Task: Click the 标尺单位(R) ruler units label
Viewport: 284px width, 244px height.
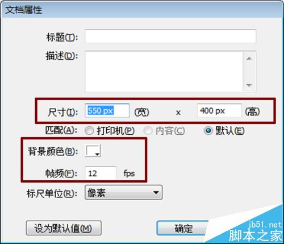Action: [52, 193]
